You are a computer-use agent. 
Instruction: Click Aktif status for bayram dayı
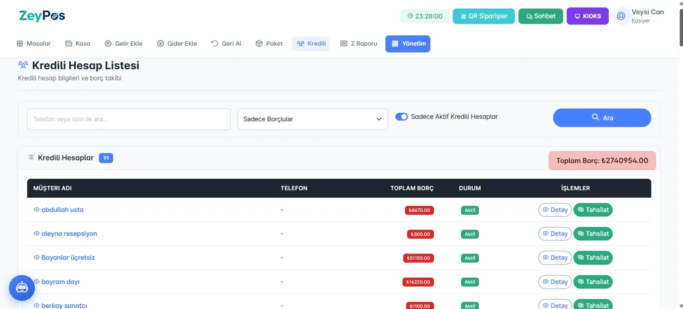(x=470, y=282)
